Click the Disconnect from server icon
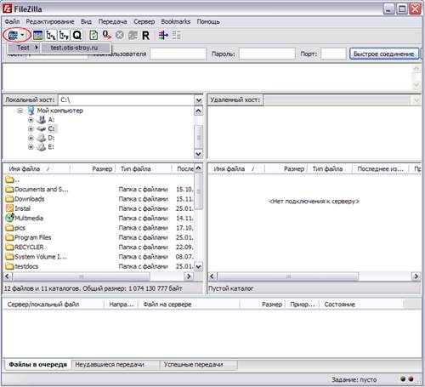 [133, 36]
